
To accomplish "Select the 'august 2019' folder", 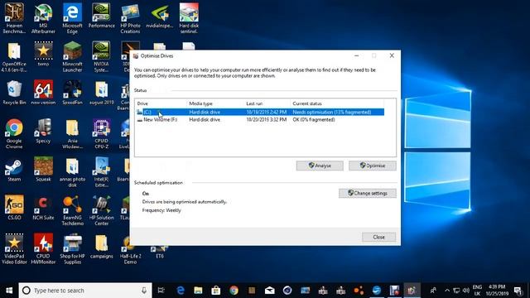I will point(101,93).
